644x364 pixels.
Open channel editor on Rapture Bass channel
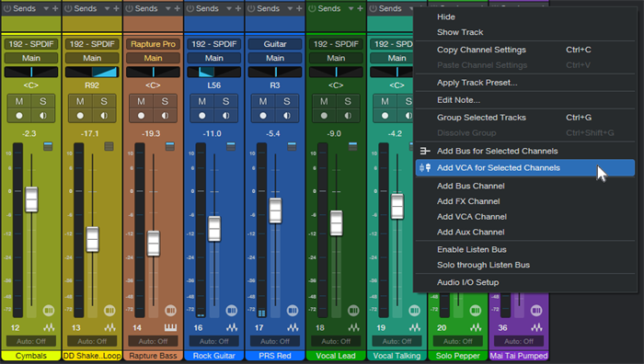pyautogui.click(x=170, y=311)
